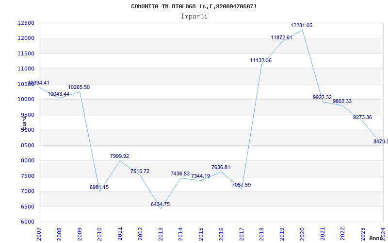This screenshot has height=243, width=388.
Task: Click the 2012 x-axis year label
Action: (140, 234)
